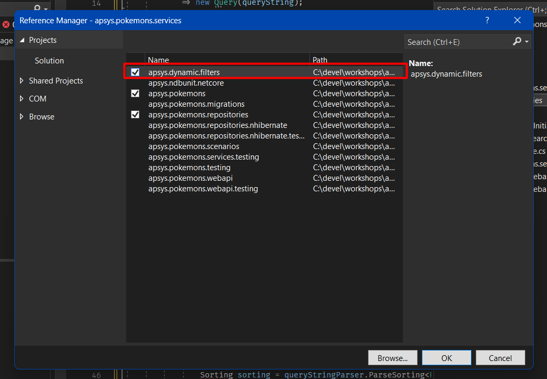Viewport: 547px width, 379px height.
Task: Click the search magnifier icon in Reference Manager
Action: (517, 42)
